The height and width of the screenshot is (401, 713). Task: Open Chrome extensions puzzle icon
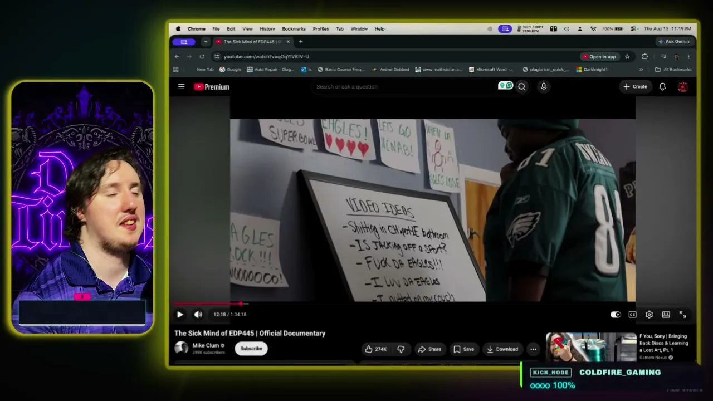click(645, 57)
